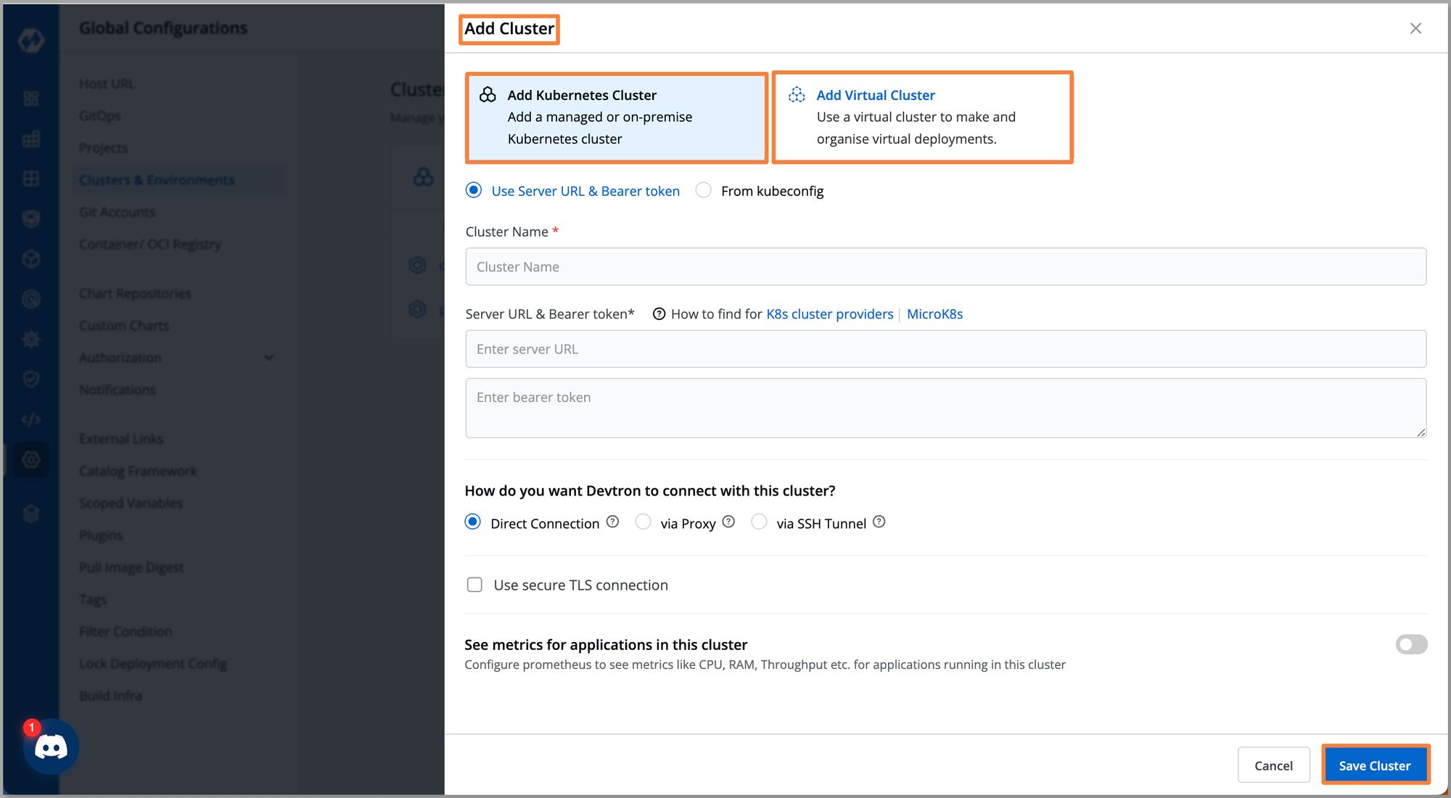Select the via SSH Tunnel connection option
1451x798 pixels.
[x=757, y=522]
